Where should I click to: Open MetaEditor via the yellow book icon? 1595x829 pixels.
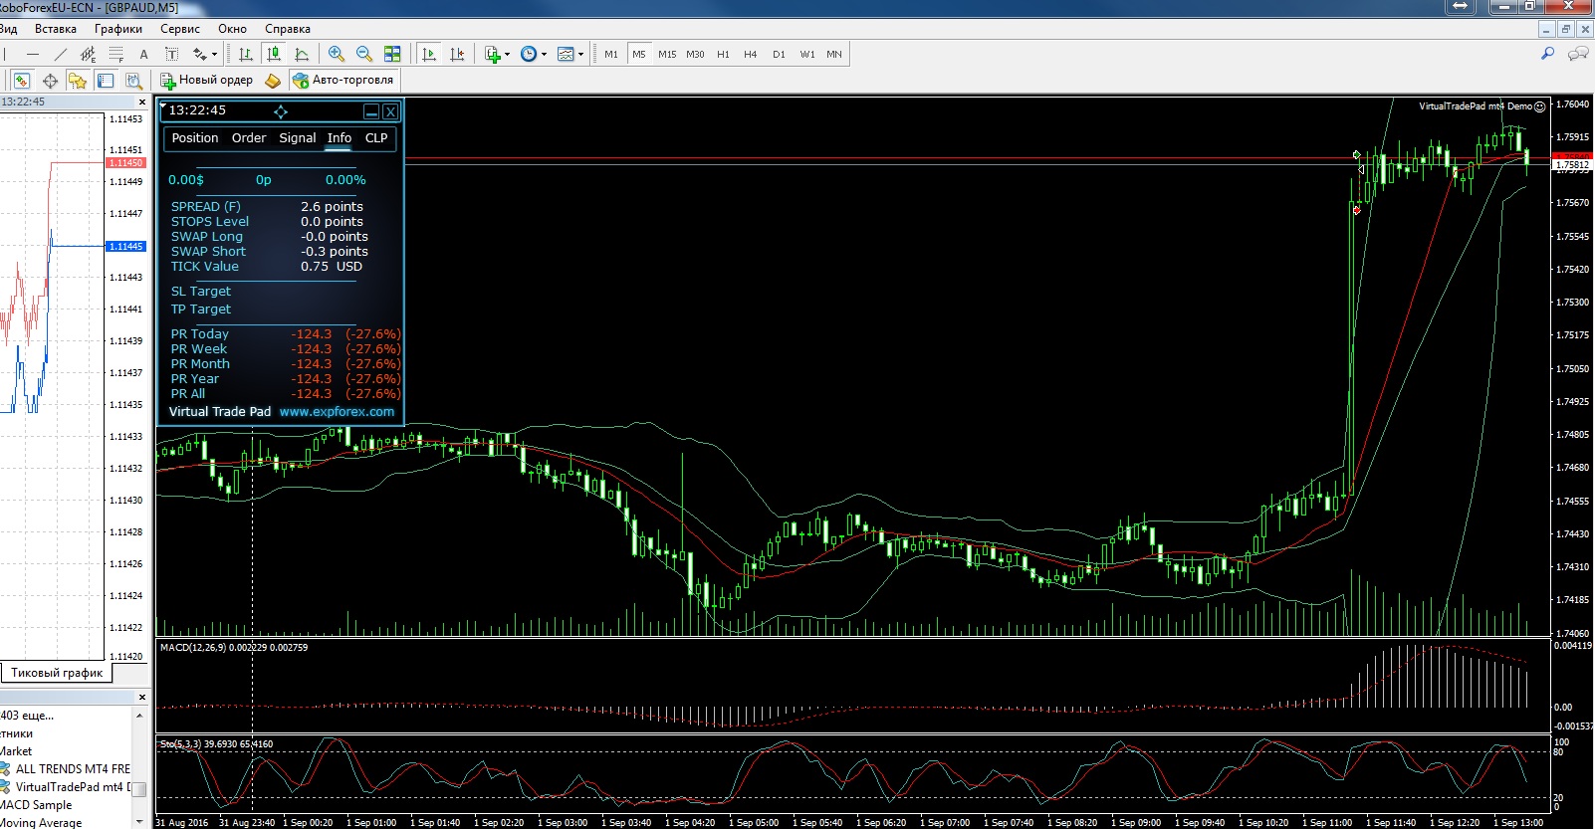[273, 81]
